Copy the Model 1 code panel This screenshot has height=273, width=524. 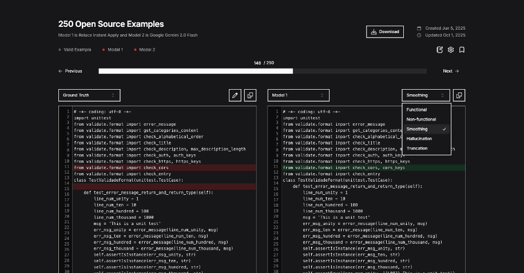click(459, 95)
